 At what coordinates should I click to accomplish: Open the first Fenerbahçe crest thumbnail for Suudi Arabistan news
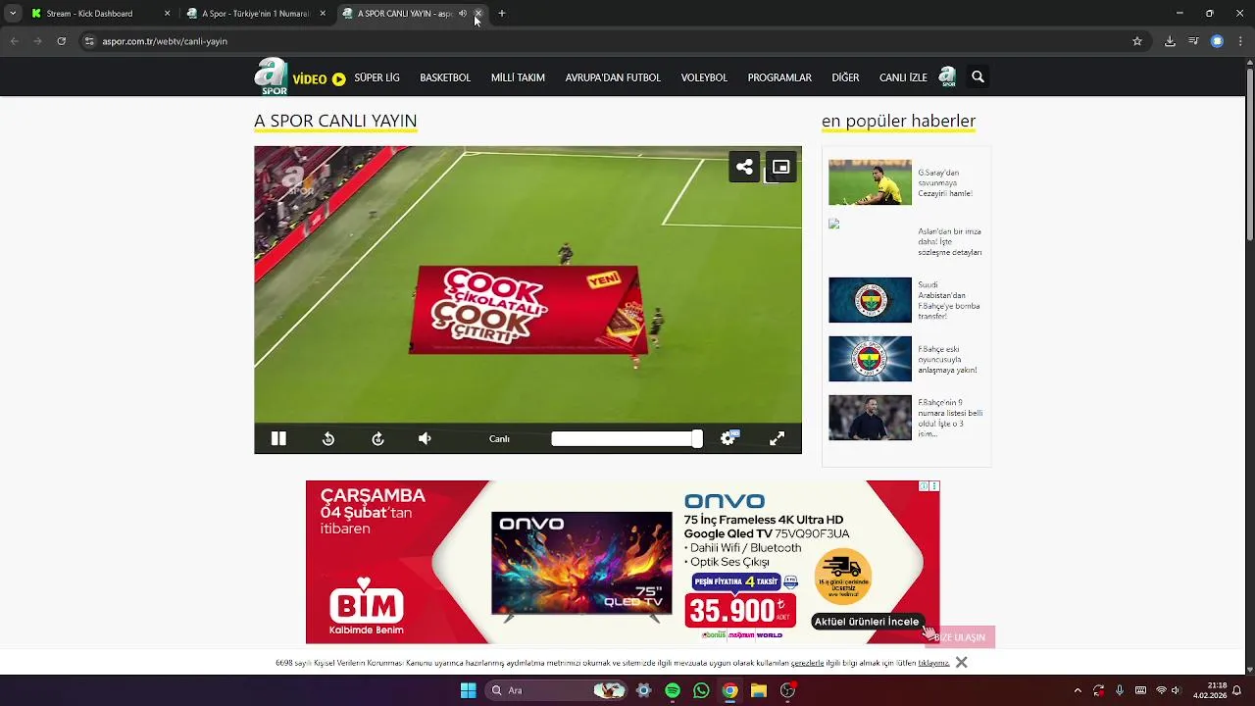(x=870, y=300)
